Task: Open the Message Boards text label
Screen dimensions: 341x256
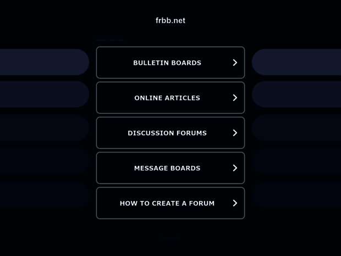Action: (x=167, y=168)
